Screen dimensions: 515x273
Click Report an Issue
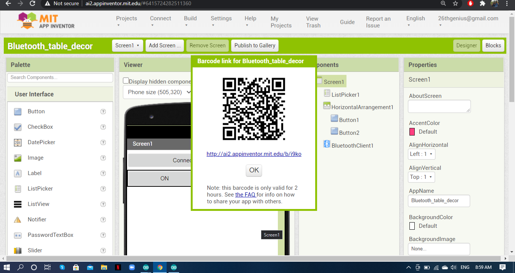point(378,22)
